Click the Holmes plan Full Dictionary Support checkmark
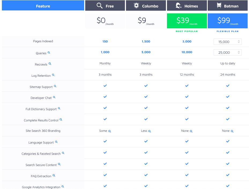Image resolution: width=249 pixels, height=189 pixels. tap(187, 108)
